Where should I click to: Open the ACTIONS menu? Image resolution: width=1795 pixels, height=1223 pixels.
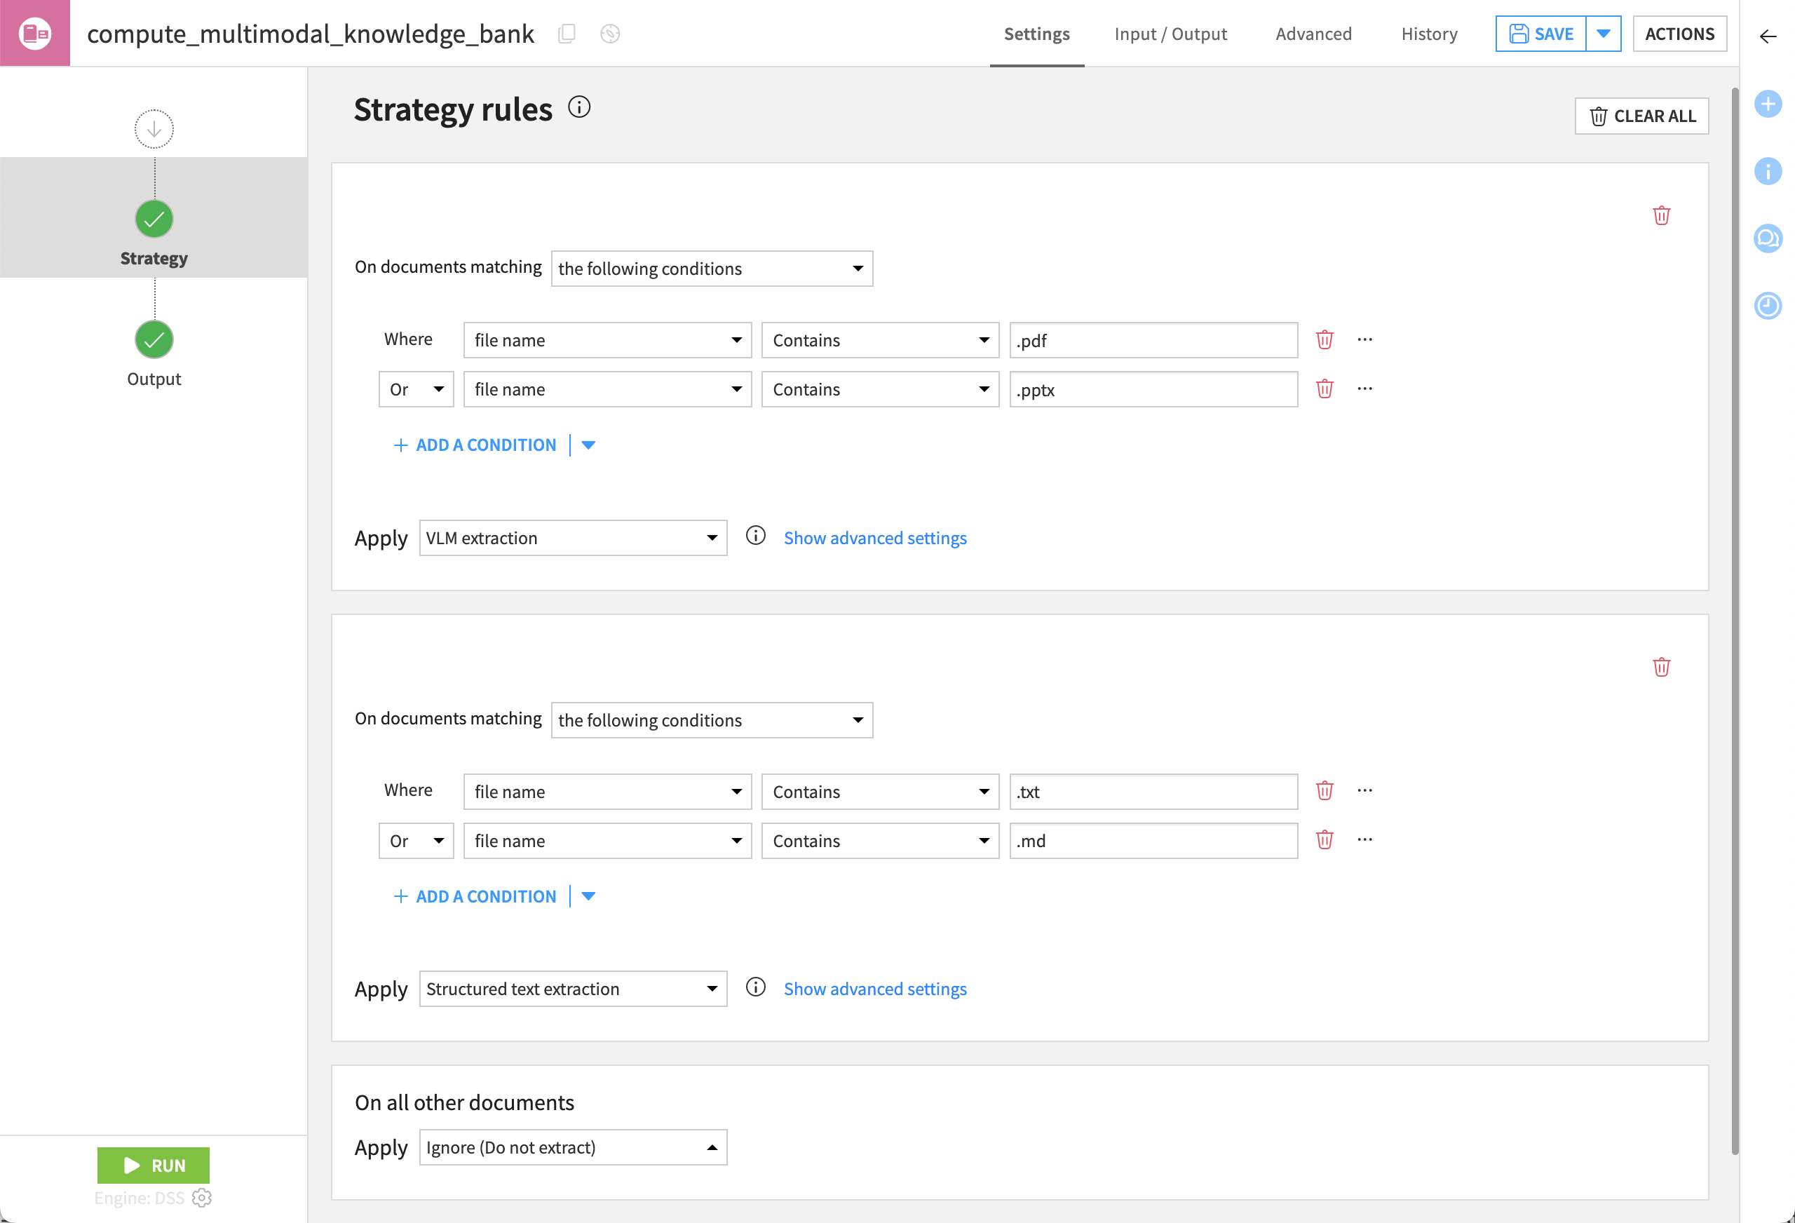(1680, 34)
